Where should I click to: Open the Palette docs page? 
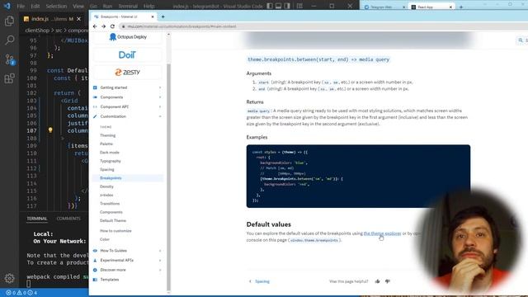(106, 144)
